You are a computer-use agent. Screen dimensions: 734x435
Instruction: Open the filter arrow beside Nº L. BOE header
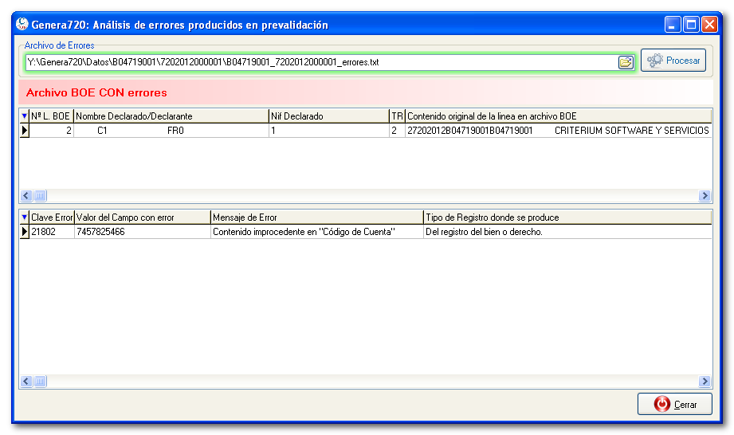pos(25,116)
